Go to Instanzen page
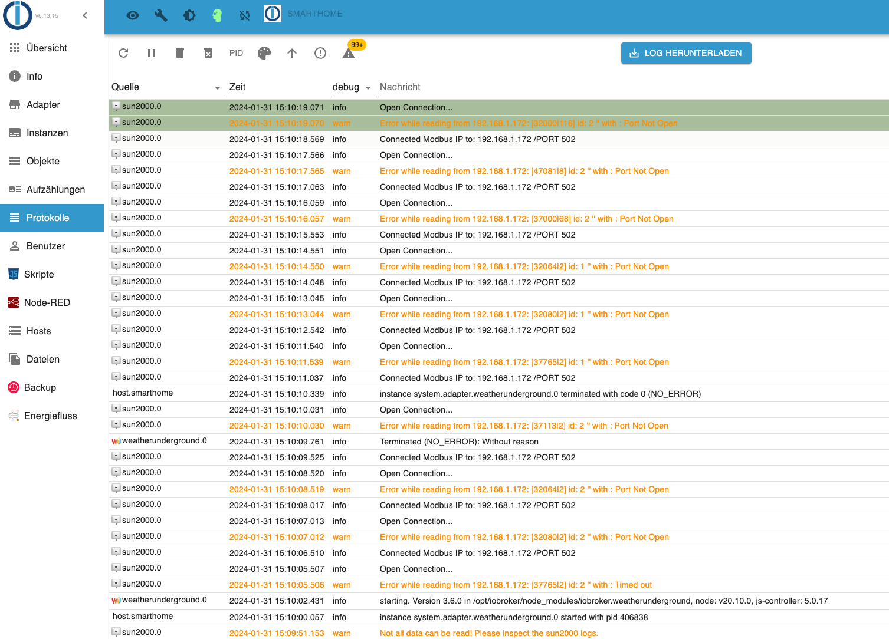 point(52,133)
